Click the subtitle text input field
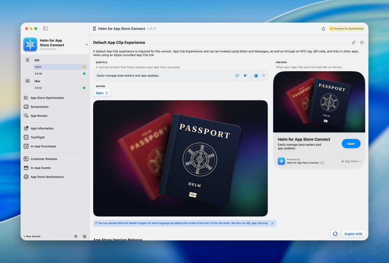 180,75
